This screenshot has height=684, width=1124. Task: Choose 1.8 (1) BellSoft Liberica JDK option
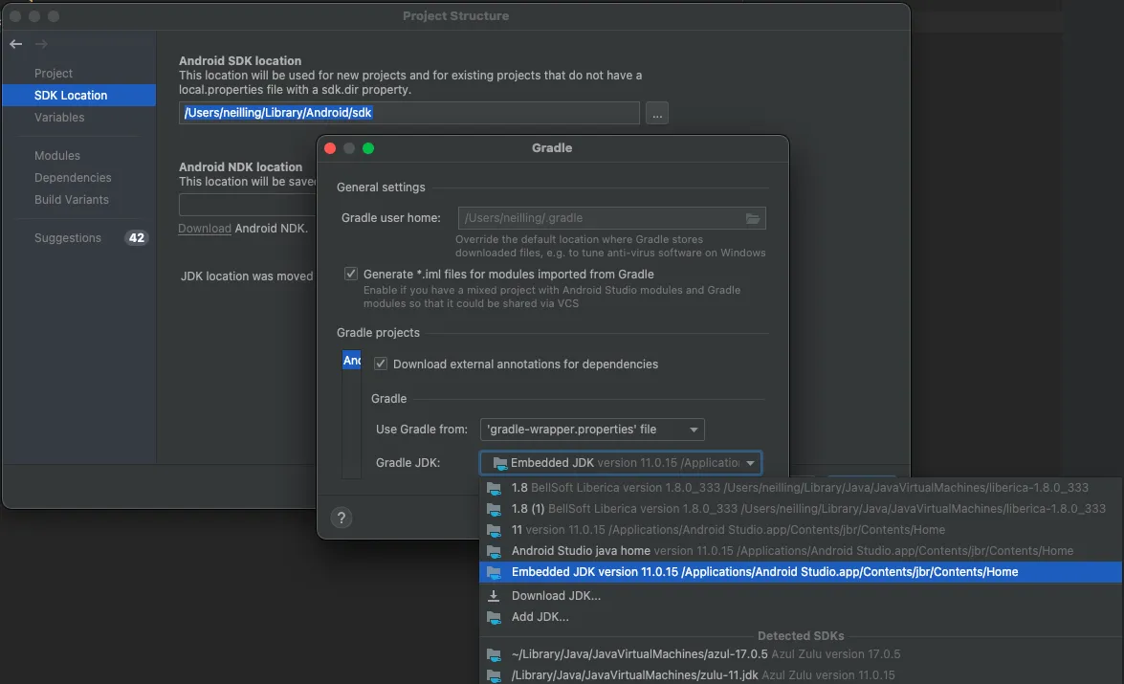(x=800, y=509)
